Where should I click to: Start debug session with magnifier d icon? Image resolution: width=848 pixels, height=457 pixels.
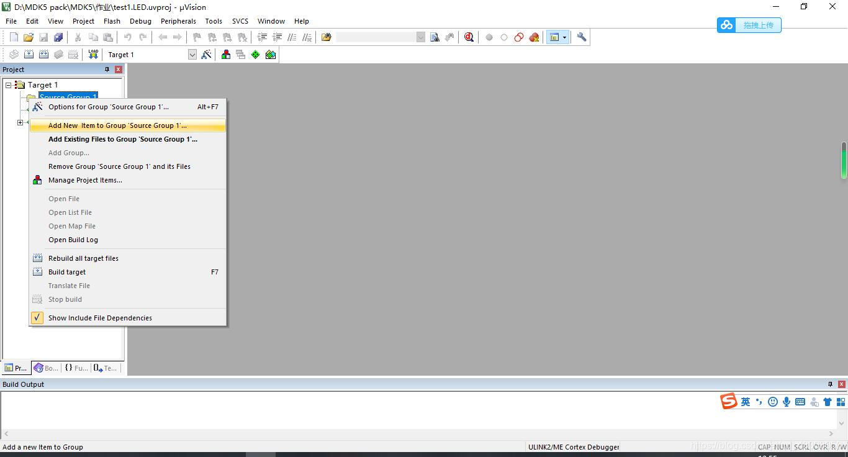(x=469, y=37)
